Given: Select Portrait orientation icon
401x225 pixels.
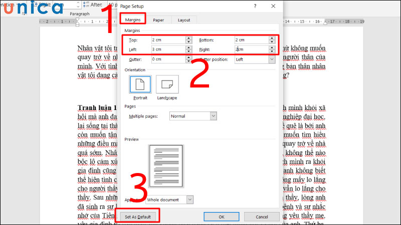Looking at the screenshot, I should click(x=140, y=84).
